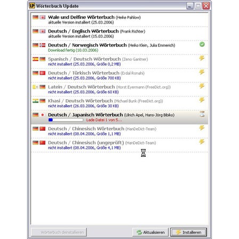Click the lightning icon for Latein / Deutsch Wörterbuch
The image size is (239, 239).
click(x=202, y=86)
